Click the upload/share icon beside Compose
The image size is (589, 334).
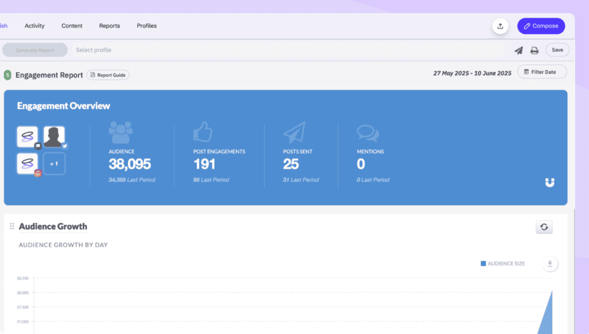(500, 26)
